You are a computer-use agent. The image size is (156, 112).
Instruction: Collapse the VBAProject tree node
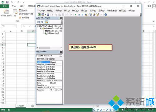(38, 26)
